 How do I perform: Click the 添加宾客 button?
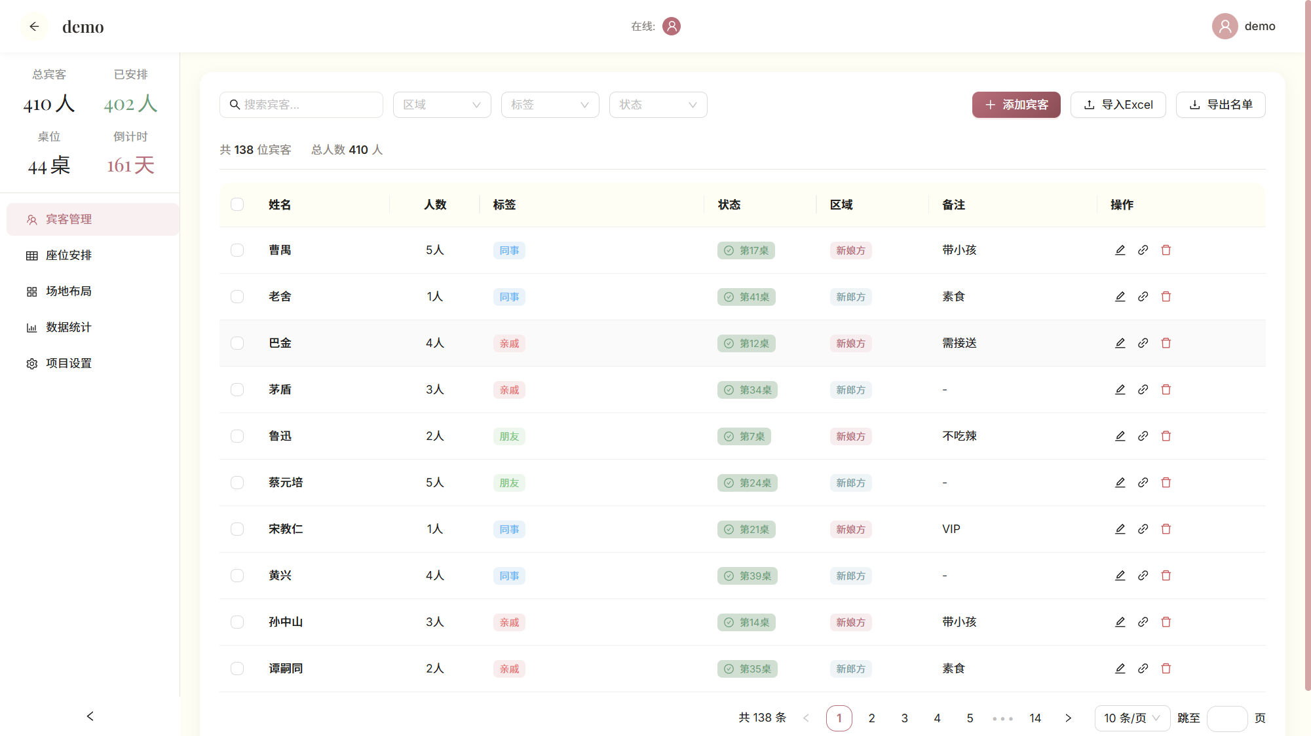(x=1016, y=105)
